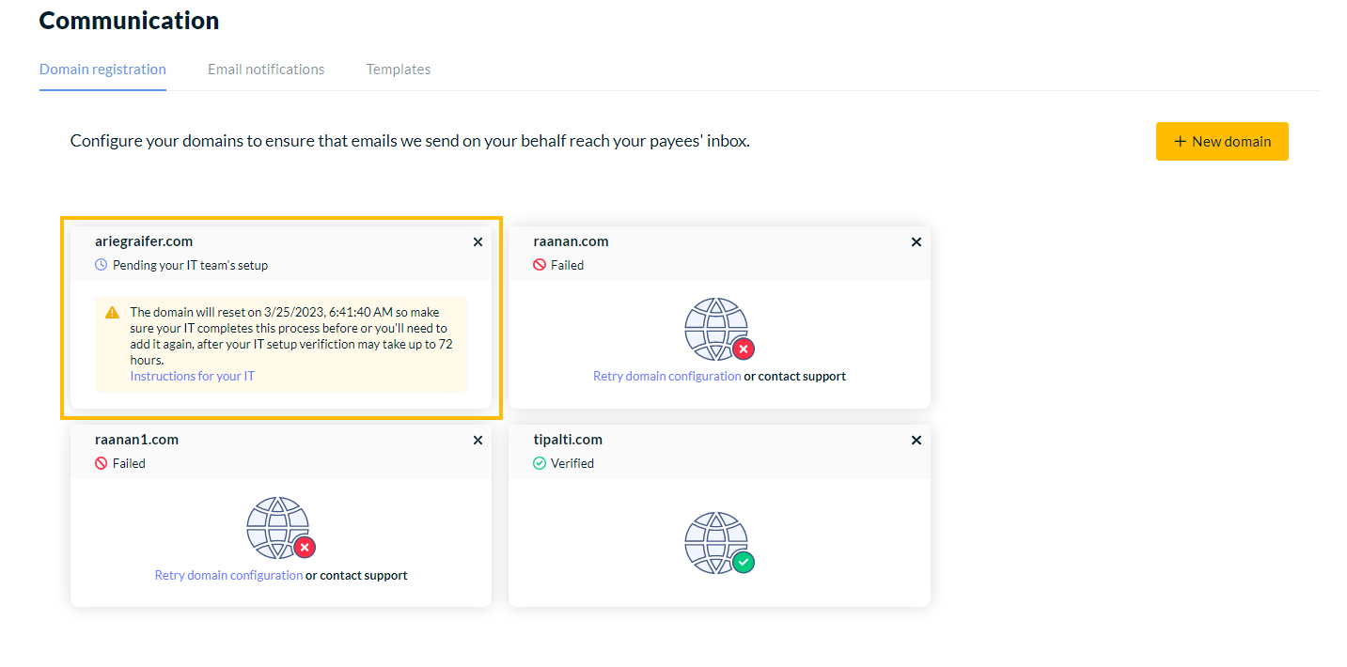Click the red Failed status icon on raanan.com
The image size is (1347, 667).
pos(540,266)
